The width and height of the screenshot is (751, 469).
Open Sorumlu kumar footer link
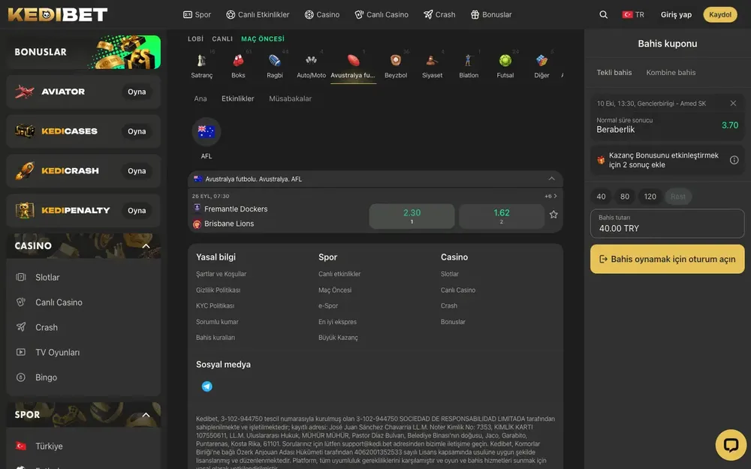(x=217, y=322)
